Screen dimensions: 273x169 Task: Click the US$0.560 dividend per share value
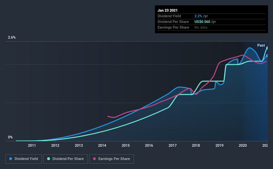pos(202,22)
